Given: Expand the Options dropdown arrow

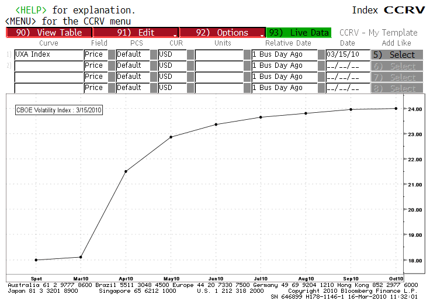Looking at the screenshot, I should point(262,36).
